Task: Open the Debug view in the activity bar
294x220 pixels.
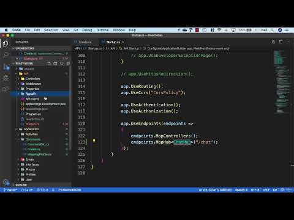Action: (x=6, y=78)
